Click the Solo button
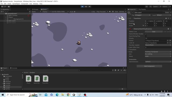Viewport: 172px width, 97px height. pyautogui.click(x=154, y=32)
